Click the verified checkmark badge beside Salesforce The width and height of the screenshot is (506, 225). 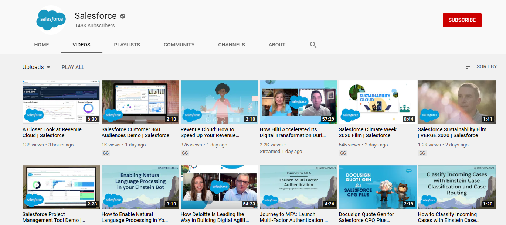point(122,16)
